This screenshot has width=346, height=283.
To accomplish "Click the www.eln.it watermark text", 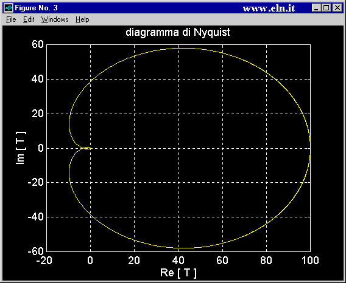I will pos(269,9).
